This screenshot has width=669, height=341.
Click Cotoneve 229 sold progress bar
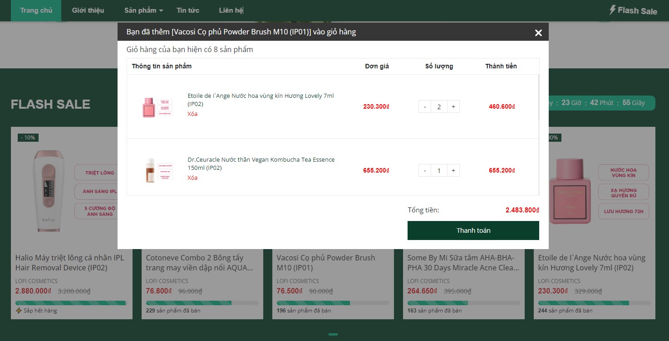point(202,303)
